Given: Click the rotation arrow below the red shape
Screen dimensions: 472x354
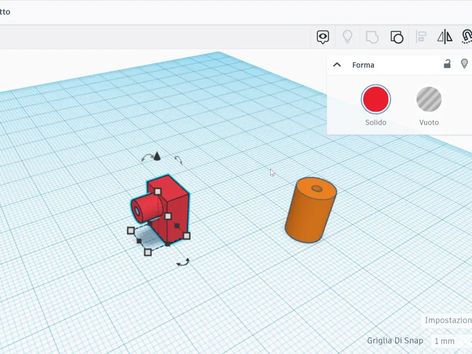Looking at the screenshot, I should pos(183,262).
